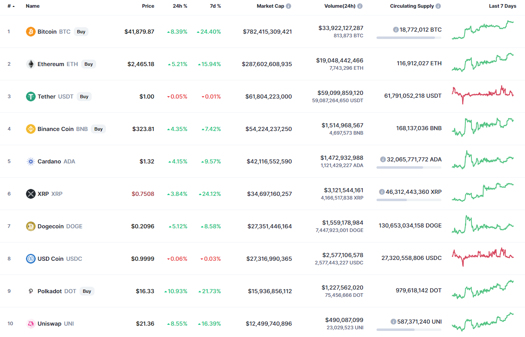
Task: Click the Bitcoin coin logo icon
Action: pos(31,32)
